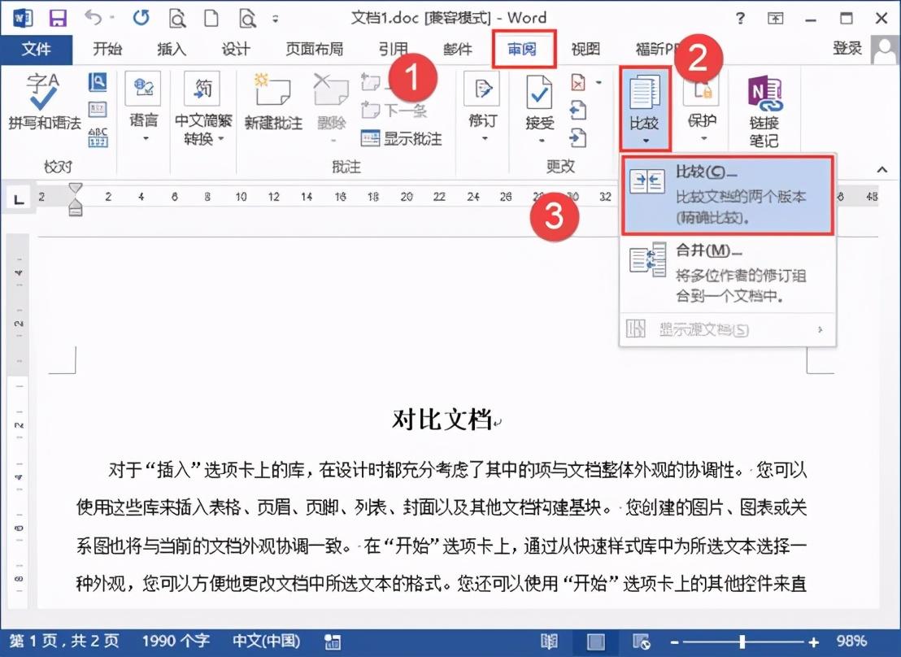901x657 pixels.
Task: Click the Save icon in quick access toolbar
Action: point(58,19)
